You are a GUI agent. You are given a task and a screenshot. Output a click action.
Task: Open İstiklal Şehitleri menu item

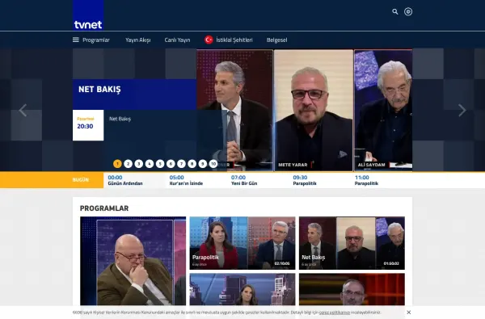point(234,40)
